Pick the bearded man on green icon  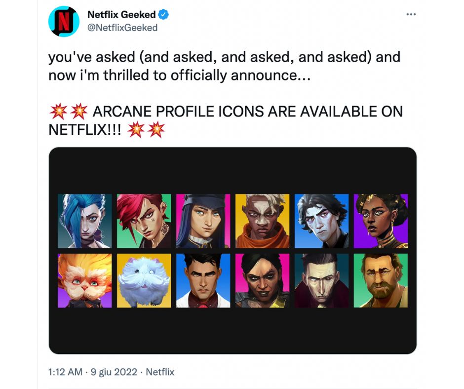pyautogui.click(x=381, y=280)
